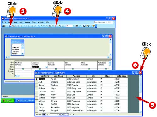Image resolution: width=157 pixels, height=117 pixels.
Task: Open the LastName Sort dropdown arrow
Action: [x=46, y=67]
